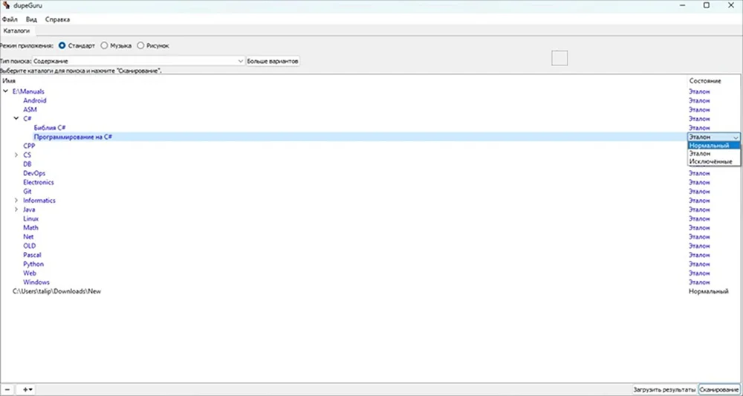Image resolution: width=743 pixels, height=396 pixels.
Task: Select the Стандарт radio button
Action: pos(62,45)
